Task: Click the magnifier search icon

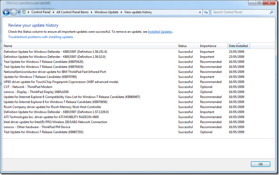Action: pyautogui.click(x=272, y=12)
